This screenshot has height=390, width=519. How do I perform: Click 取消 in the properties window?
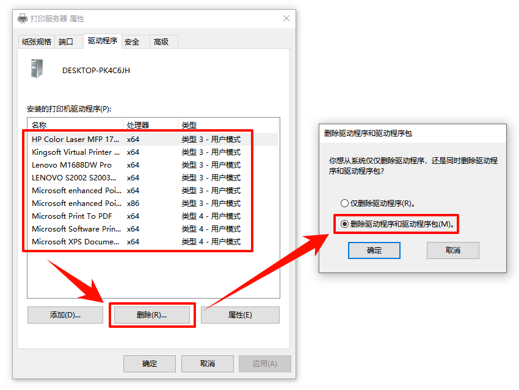(208, 364)
